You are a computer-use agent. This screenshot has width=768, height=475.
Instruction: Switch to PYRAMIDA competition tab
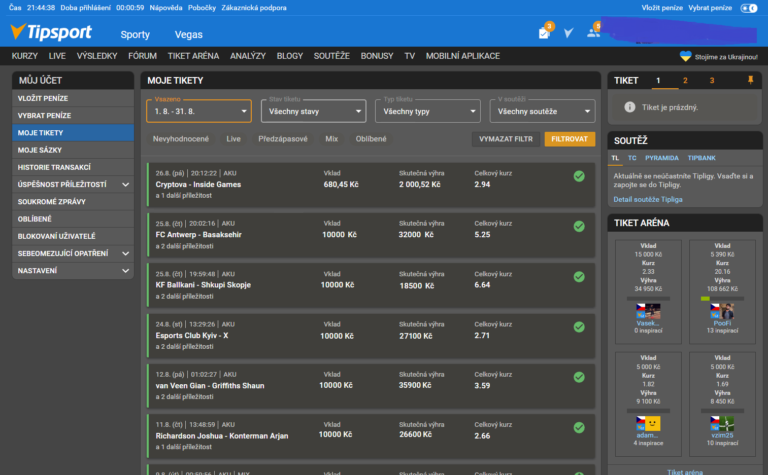[x=662, y=158]
